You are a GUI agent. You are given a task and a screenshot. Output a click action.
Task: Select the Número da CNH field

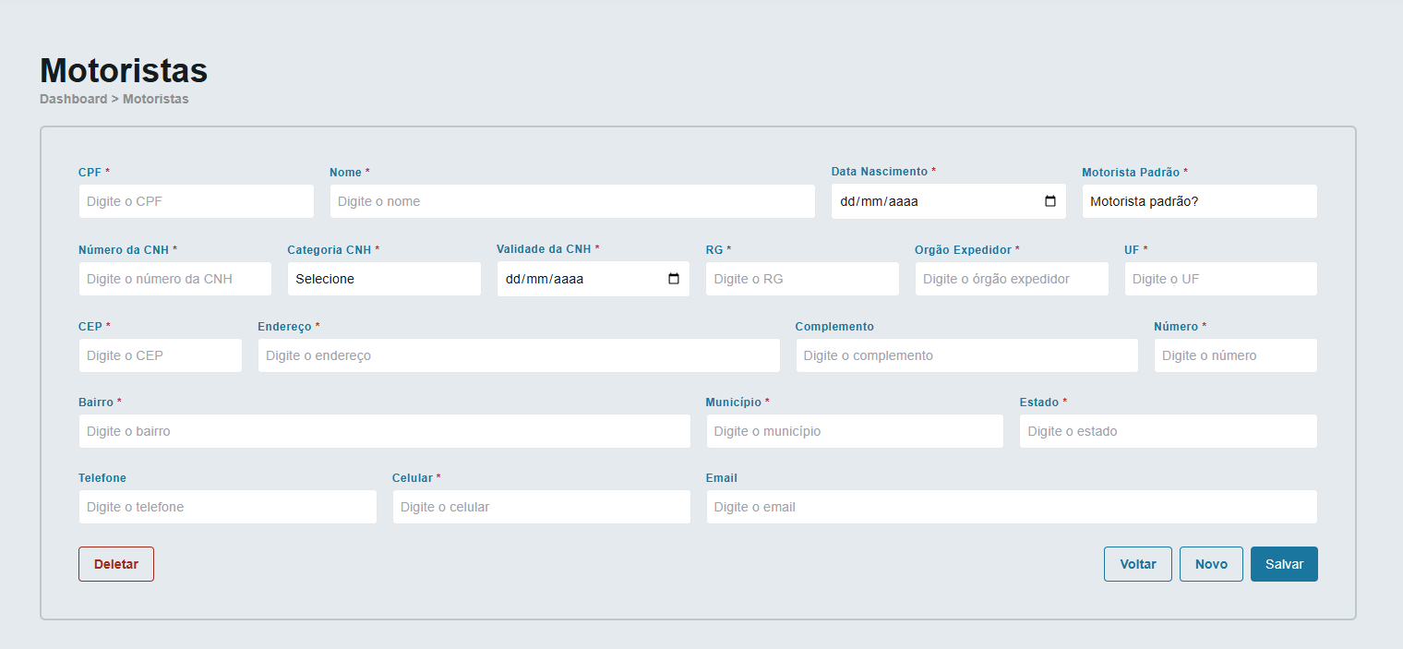174,279
